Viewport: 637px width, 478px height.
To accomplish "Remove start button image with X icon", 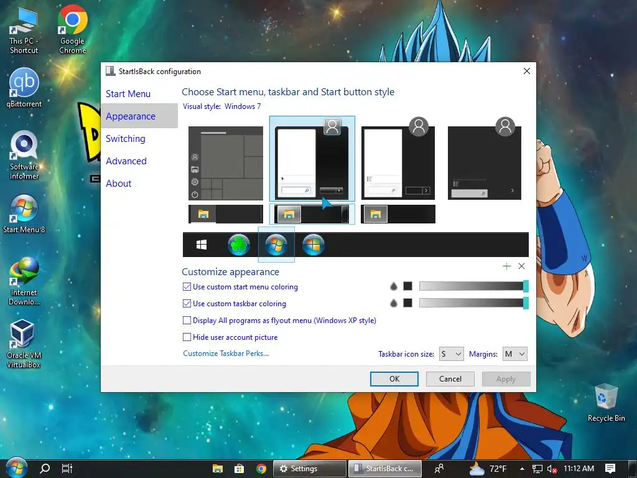I will point(522,266).
